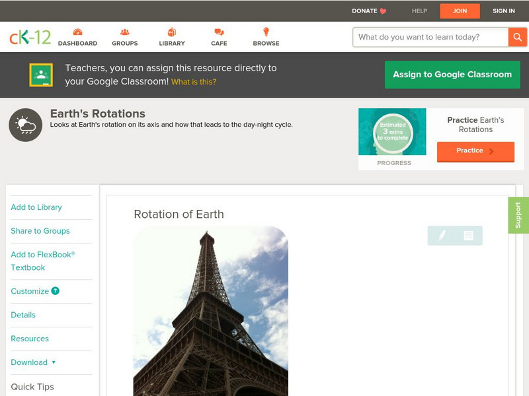Click the Library backpack icon
Image resolution: width=529 pixels, height=396 pixels.
pyautogui.click(x=172, y=32)
